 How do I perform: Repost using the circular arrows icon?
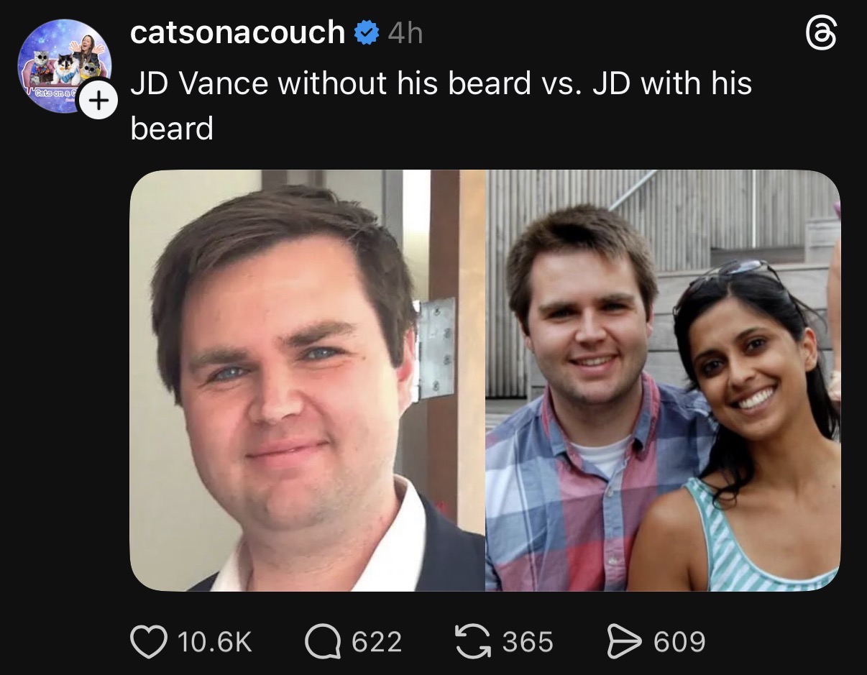(473, 641)
